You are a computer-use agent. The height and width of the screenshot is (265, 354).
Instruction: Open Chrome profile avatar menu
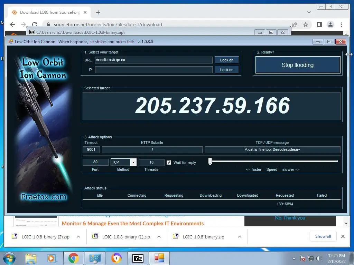tap(330, 24)
